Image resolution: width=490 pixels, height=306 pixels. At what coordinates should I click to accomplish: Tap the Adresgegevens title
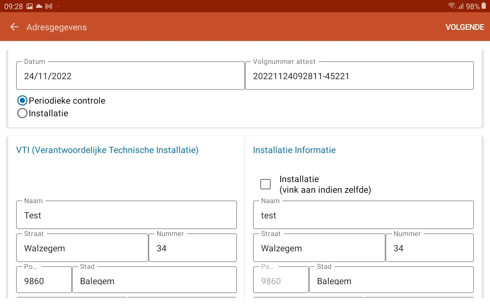57,27
